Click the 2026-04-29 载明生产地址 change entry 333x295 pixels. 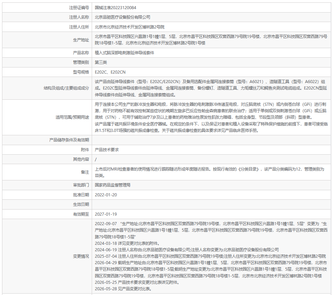[211, 269]
